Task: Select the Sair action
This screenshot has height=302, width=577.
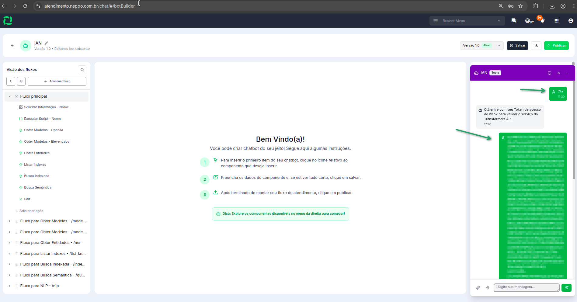Action: [x=27, y=199]
